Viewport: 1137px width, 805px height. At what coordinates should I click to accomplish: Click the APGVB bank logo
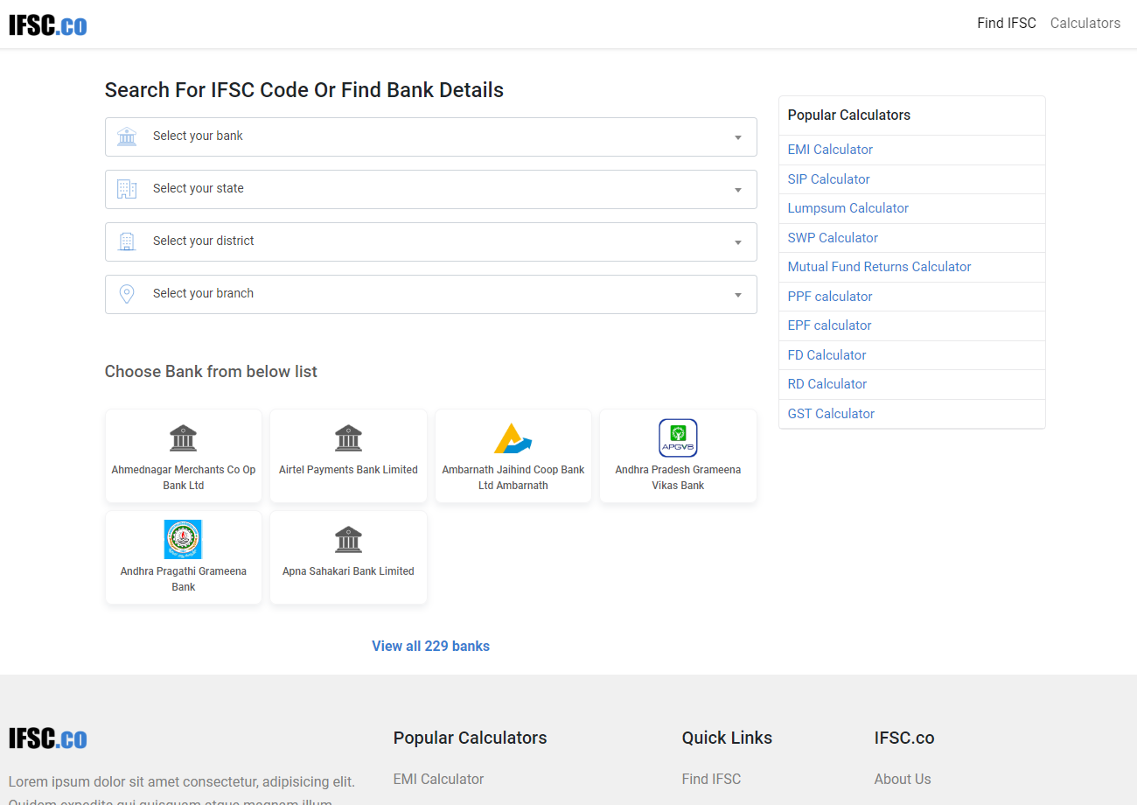(678, 437)
